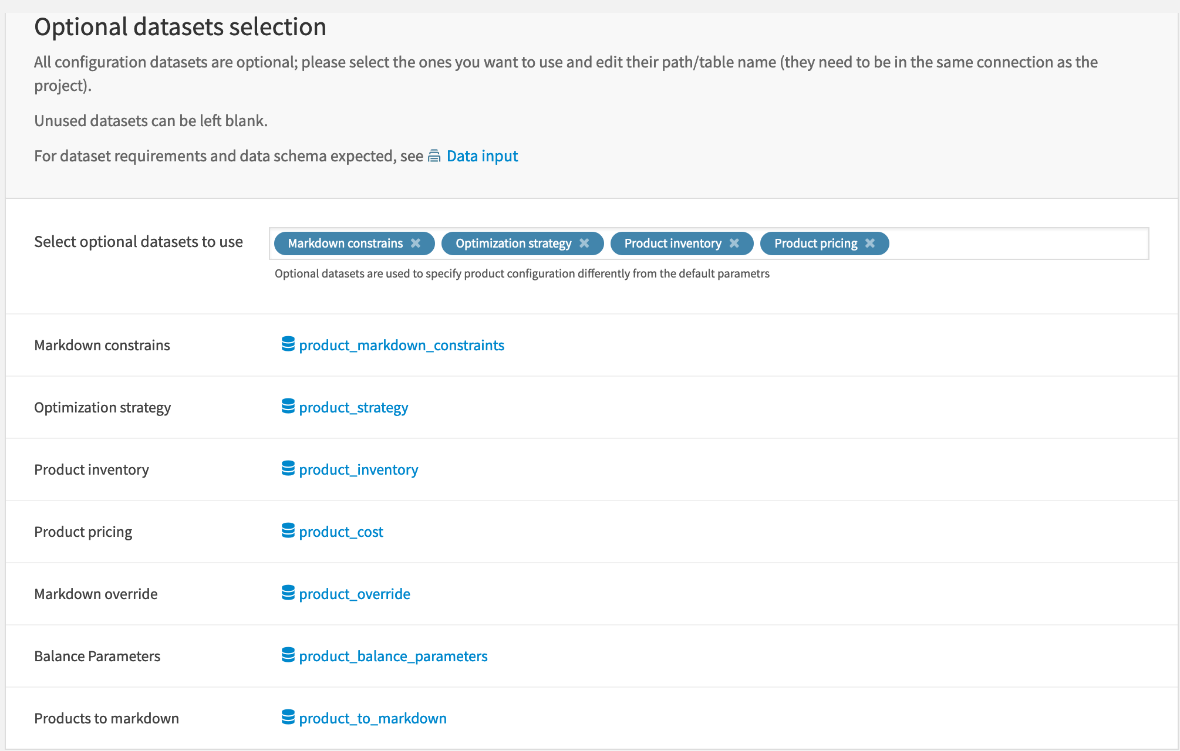Open the product_inventory dataset
This screenshot has width=1180, height=751.
pos(358,469)
